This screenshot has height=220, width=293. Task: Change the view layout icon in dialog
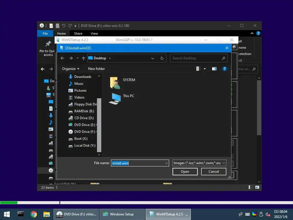coord(199,69)
